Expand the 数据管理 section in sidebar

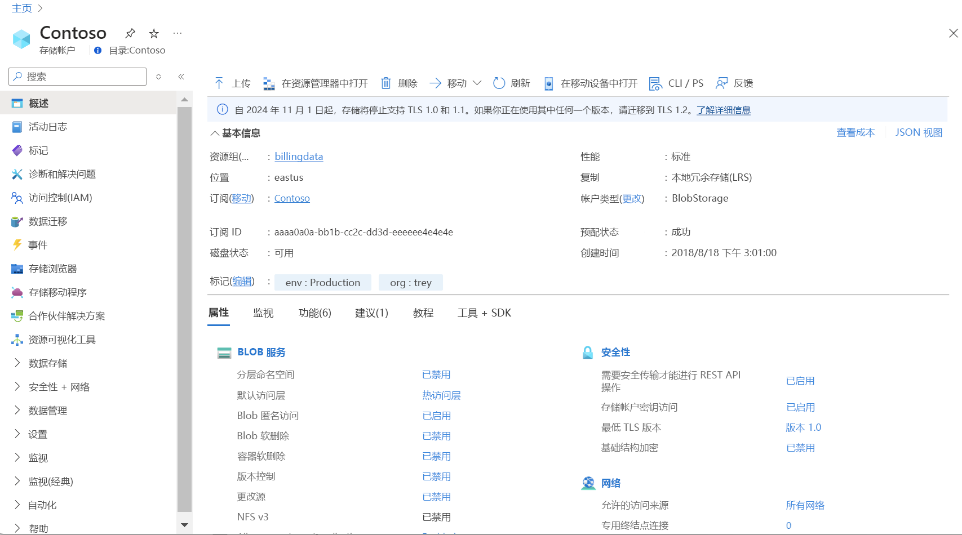17,411
